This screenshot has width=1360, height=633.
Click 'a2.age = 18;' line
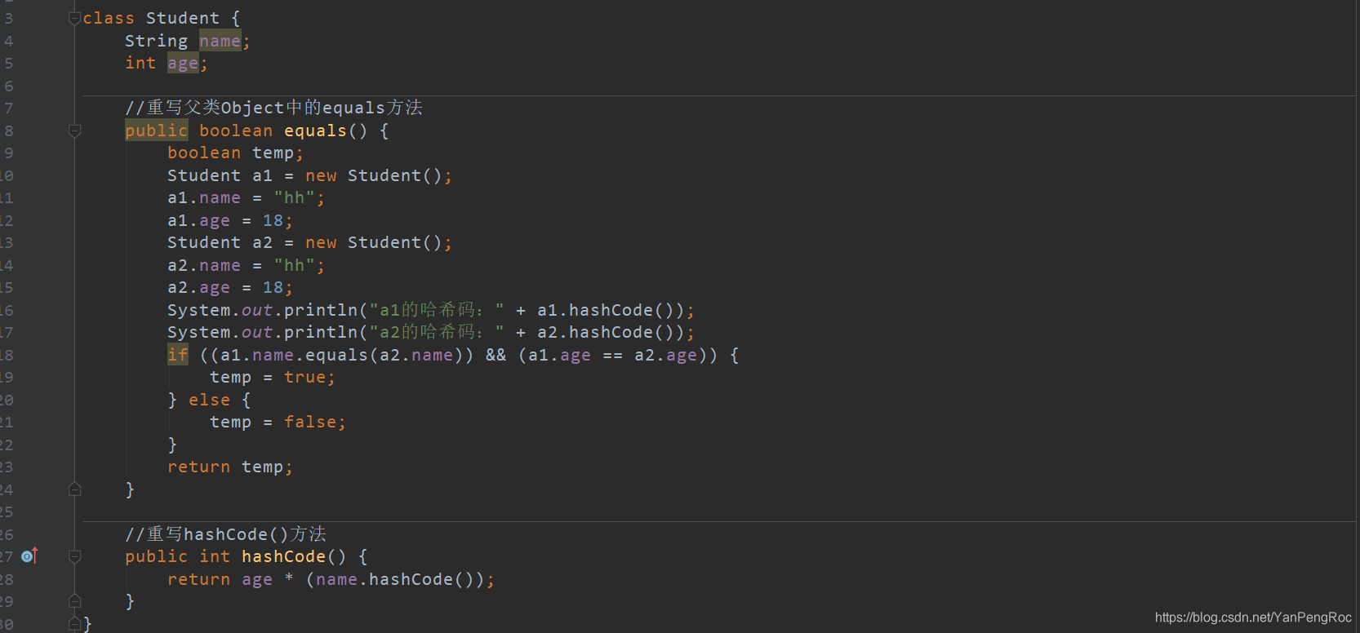[x=230, y=287]
